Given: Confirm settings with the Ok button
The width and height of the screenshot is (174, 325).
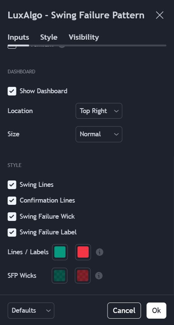Looking at the screenshot, I should pyautogui.click(x=156, y=310).
